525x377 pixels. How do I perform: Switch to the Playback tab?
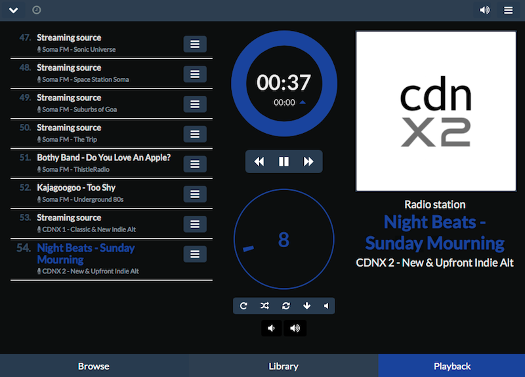452,366
